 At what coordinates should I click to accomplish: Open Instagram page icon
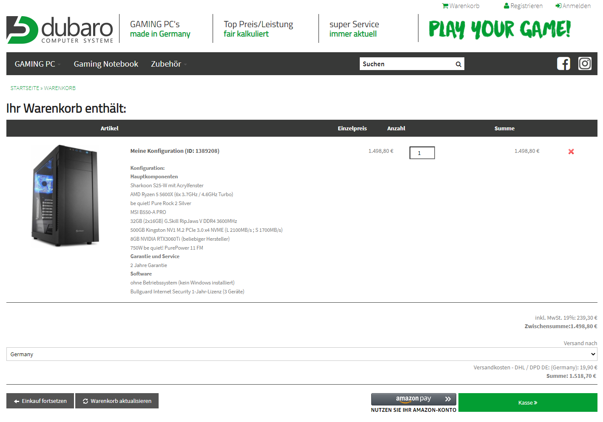(x=585, y=64)
